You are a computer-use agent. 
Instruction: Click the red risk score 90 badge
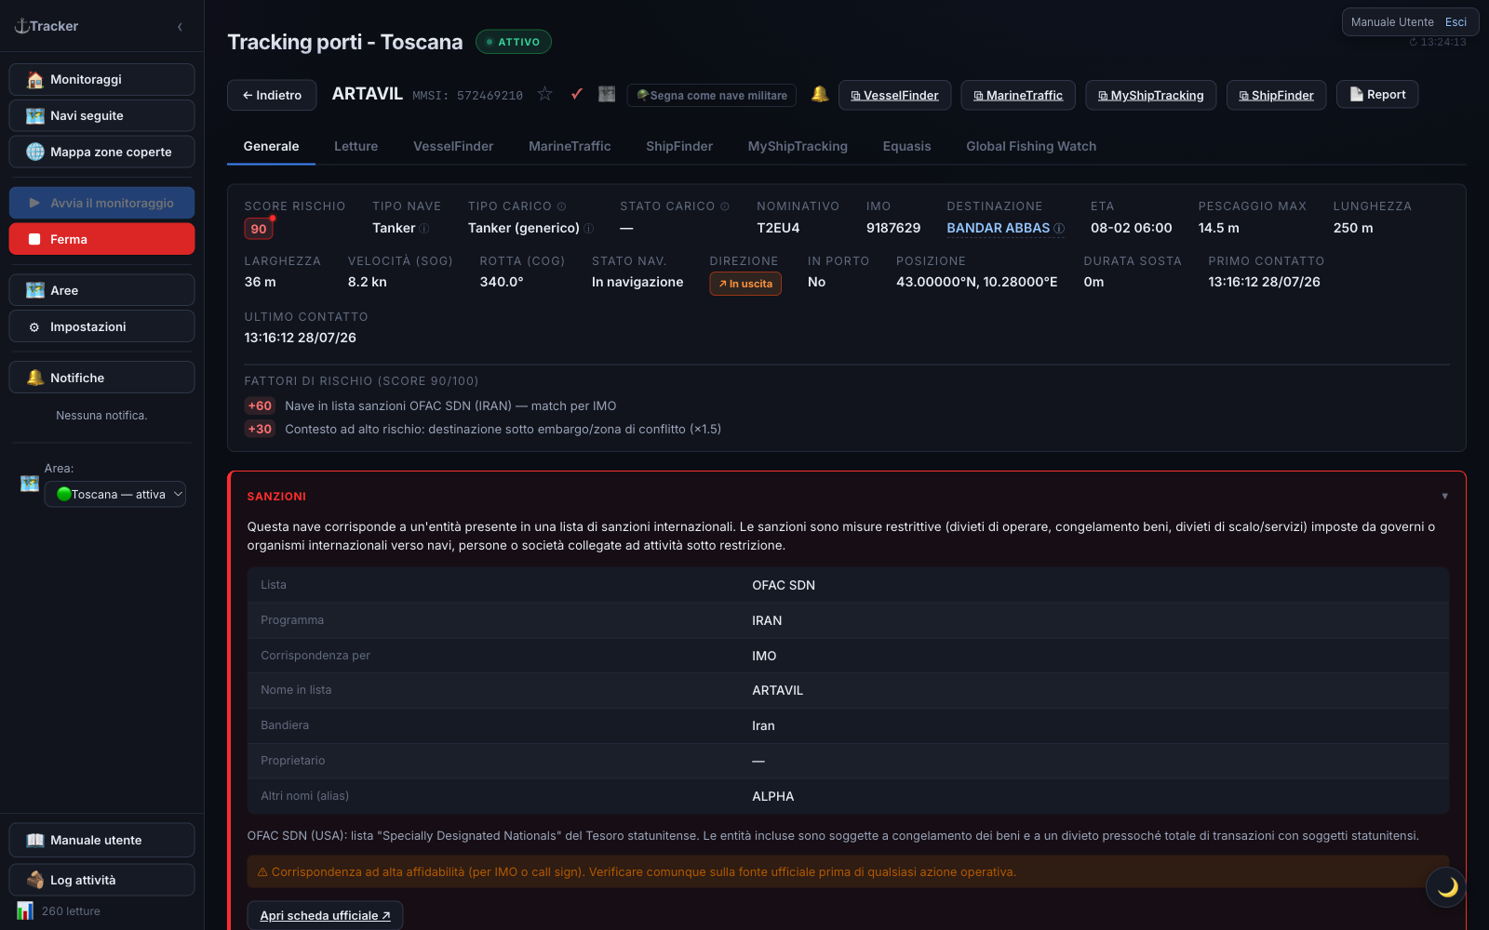(259, 229)
